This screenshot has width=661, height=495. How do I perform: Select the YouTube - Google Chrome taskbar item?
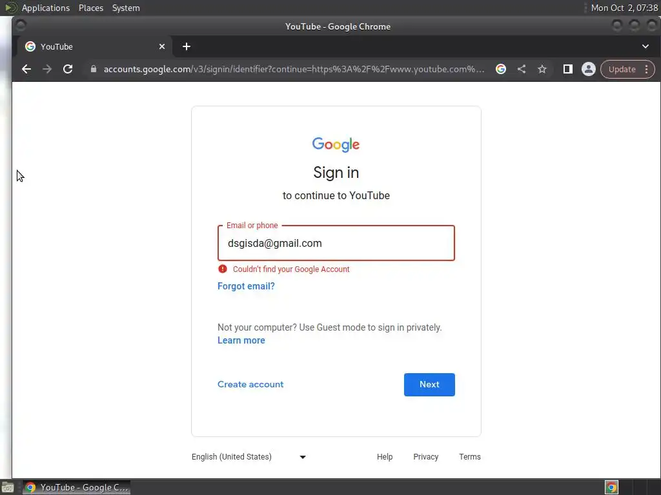click(77, 487)
